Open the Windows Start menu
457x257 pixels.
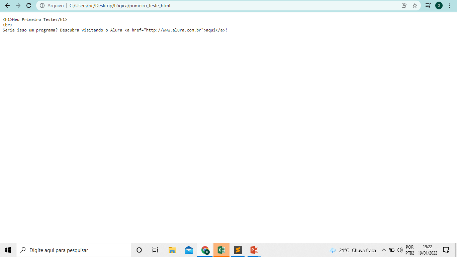8,250
